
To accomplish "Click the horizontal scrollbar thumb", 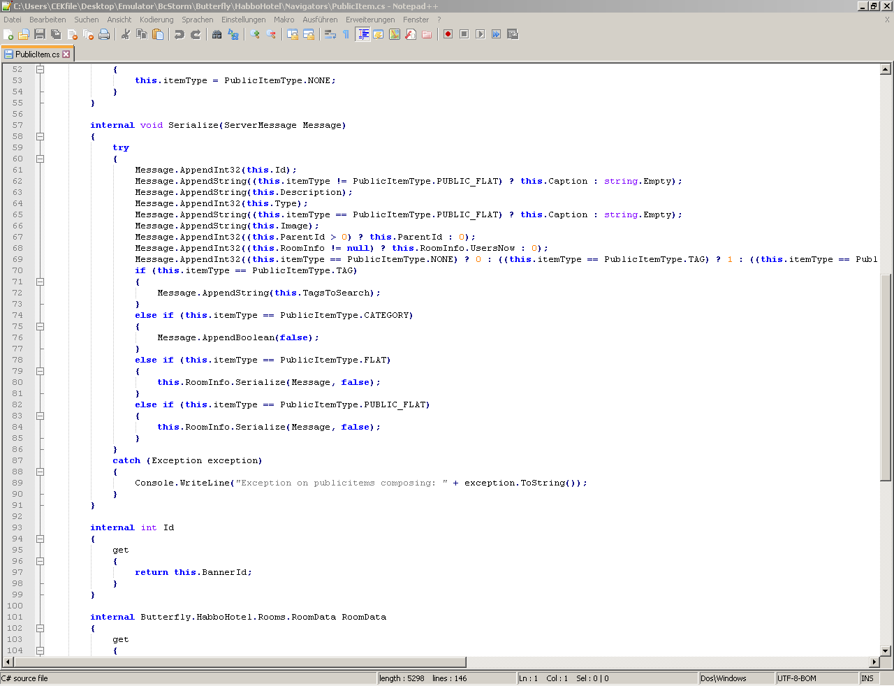I will pos(240,662).
